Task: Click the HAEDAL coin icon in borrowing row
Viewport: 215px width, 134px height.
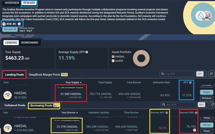Action: [8, 128]
